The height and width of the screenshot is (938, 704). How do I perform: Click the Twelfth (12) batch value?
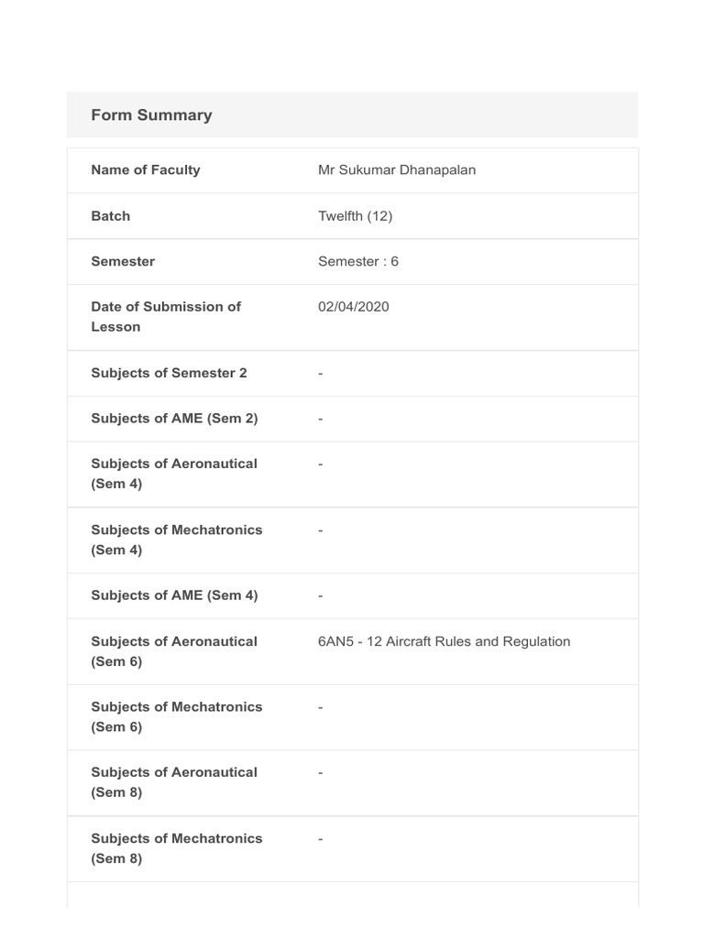click(x=355, y=216)
